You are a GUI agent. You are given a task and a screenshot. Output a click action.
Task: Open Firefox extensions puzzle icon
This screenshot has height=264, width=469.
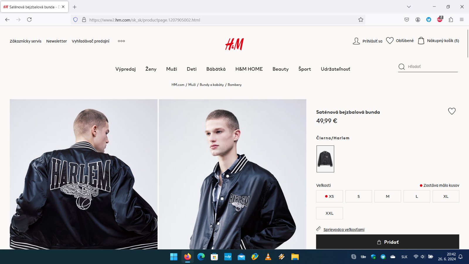pos(451,20)
